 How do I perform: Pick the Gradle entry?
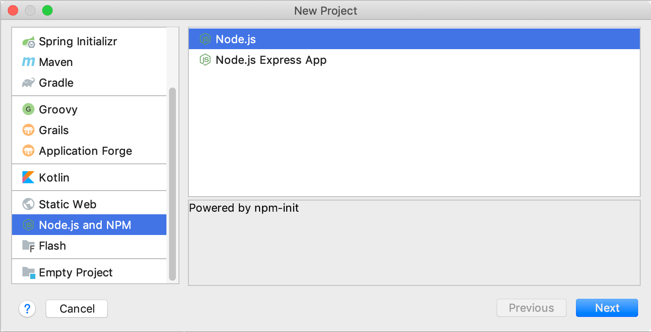click(x=89, y=83)
